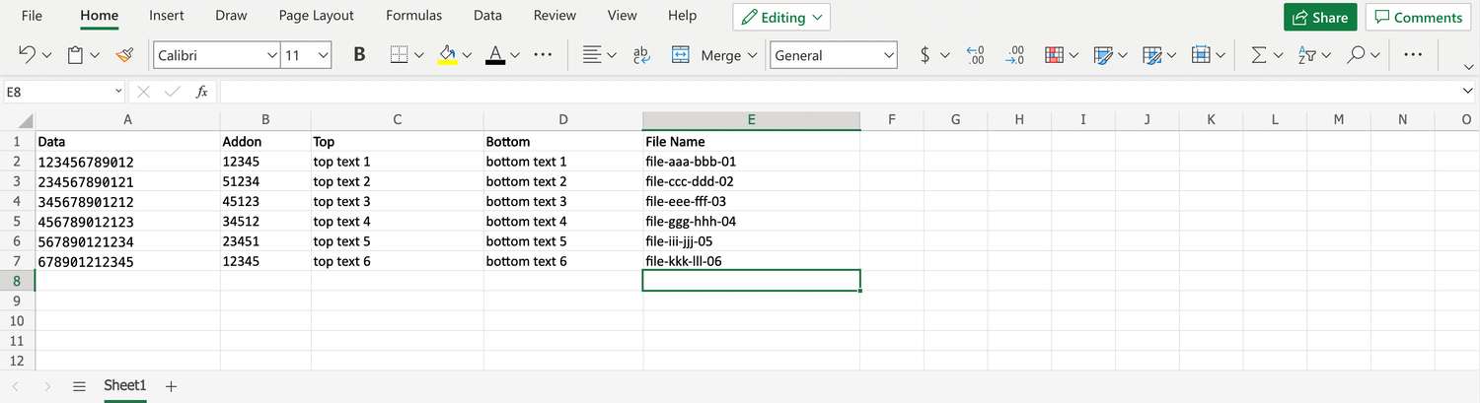Screen dimensions: 1480x403
Task: Click Increase Decimal icon
Action: (x=976, y=55)
